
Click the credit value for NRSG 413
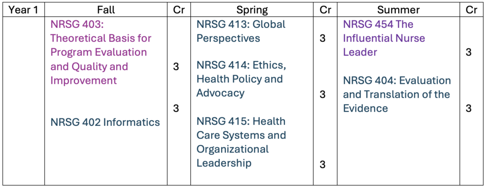(x=323, y=38)
